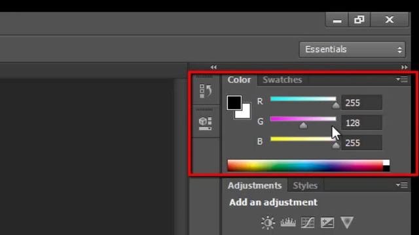Add a Curves adjustment
The height and width of the screenshot is (235, 419).
pos(308,223)
